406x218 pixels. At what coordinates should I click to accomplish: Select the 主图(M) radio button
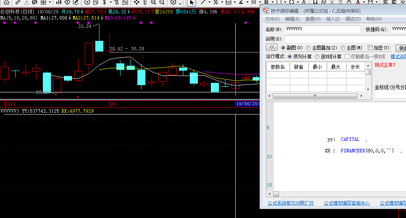(343, 48)
